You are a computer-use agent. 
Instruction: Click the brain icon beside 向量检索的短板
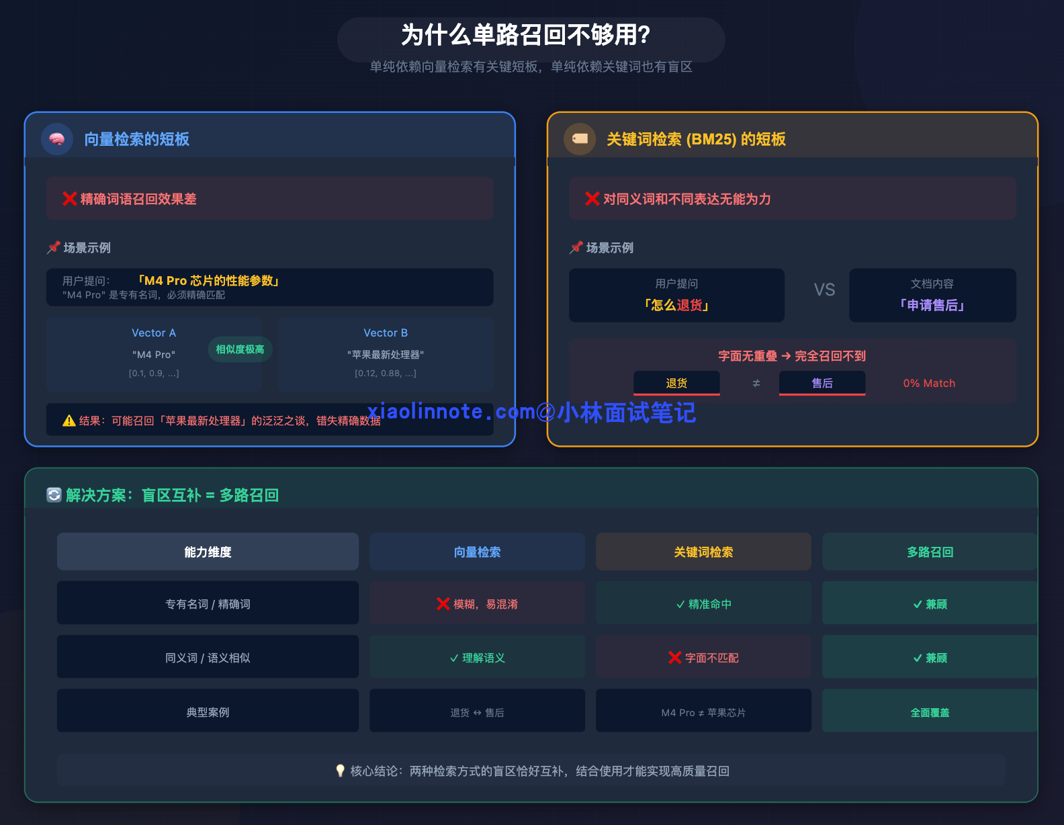pyautogui.click(x=57, y=139)
